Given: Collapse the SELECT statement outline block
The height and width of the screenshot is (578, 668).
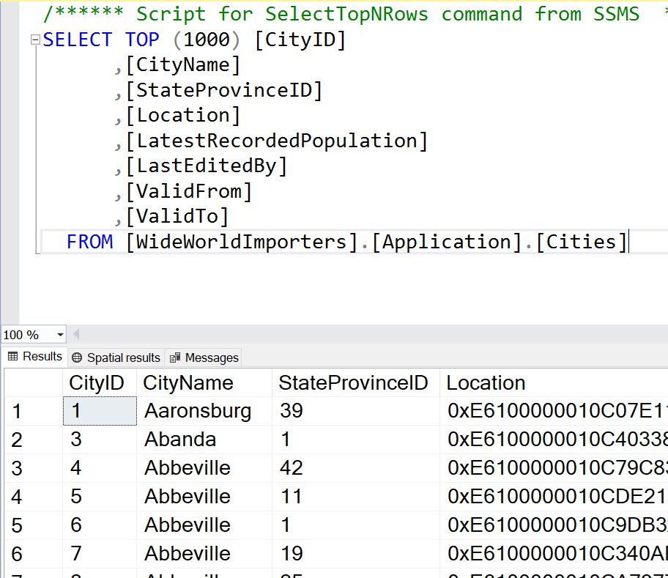Looking at the screenshot, I should pos(35,40).
